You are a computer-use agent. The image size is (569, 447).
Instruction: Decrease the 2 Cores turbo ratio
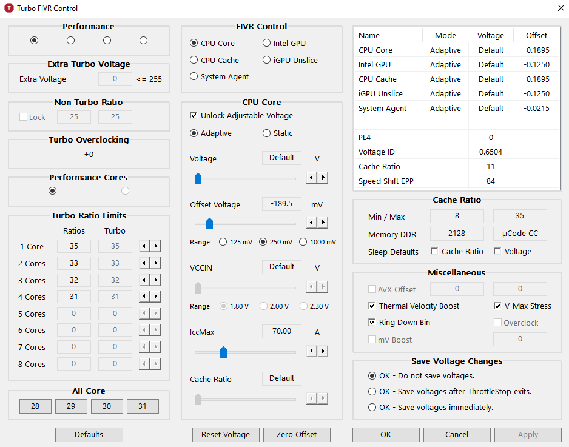click(144, 263)
